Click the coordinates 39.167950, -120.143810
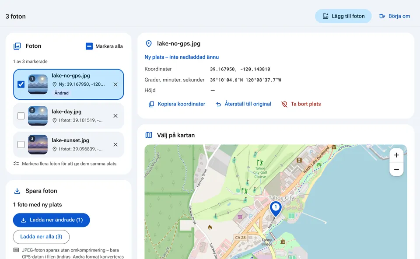The image size is (420, 259). (240, 69)
